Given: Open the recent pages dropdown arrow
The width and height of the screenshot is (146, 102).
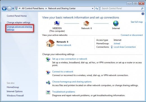Looking at the screenshot, I should click(x=13, y=9).
